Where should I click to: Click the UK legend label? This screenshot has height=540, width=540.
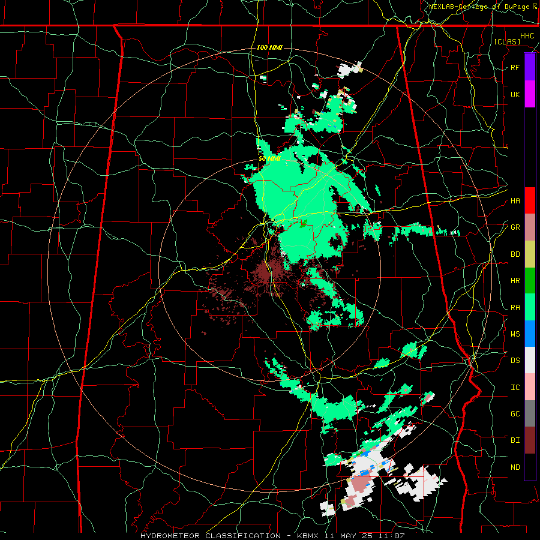click(x=515, y=94)
